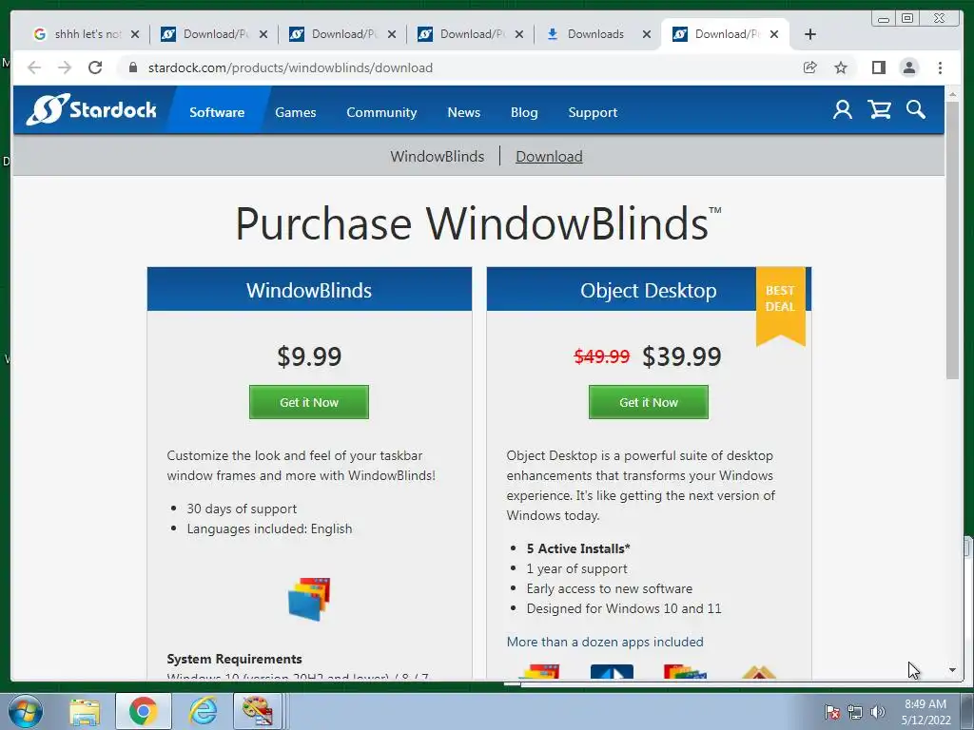Viewport: 974px width, 730px height.
Task: Close the Downloads tab
Action: click(x=647, y=34)
